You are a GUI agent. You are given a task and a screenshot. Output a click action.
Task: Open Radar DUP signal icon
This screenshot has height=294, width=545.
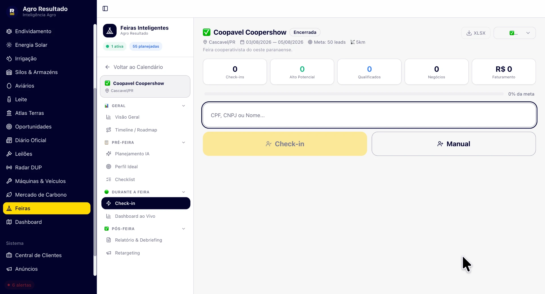pos(9,167)
